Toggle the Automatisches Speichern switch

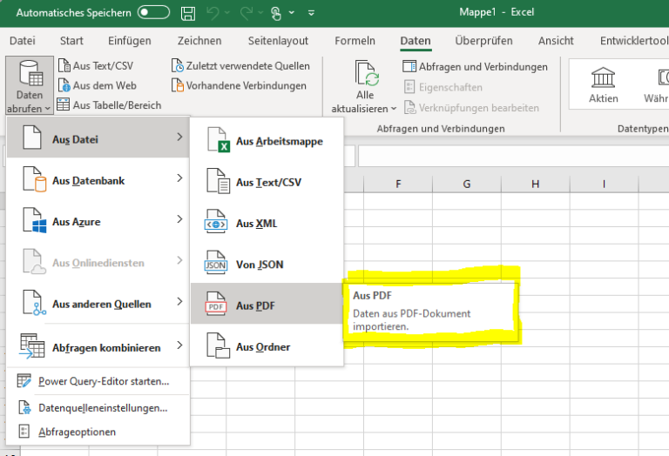pyautogui.click(x=153, y=12)
